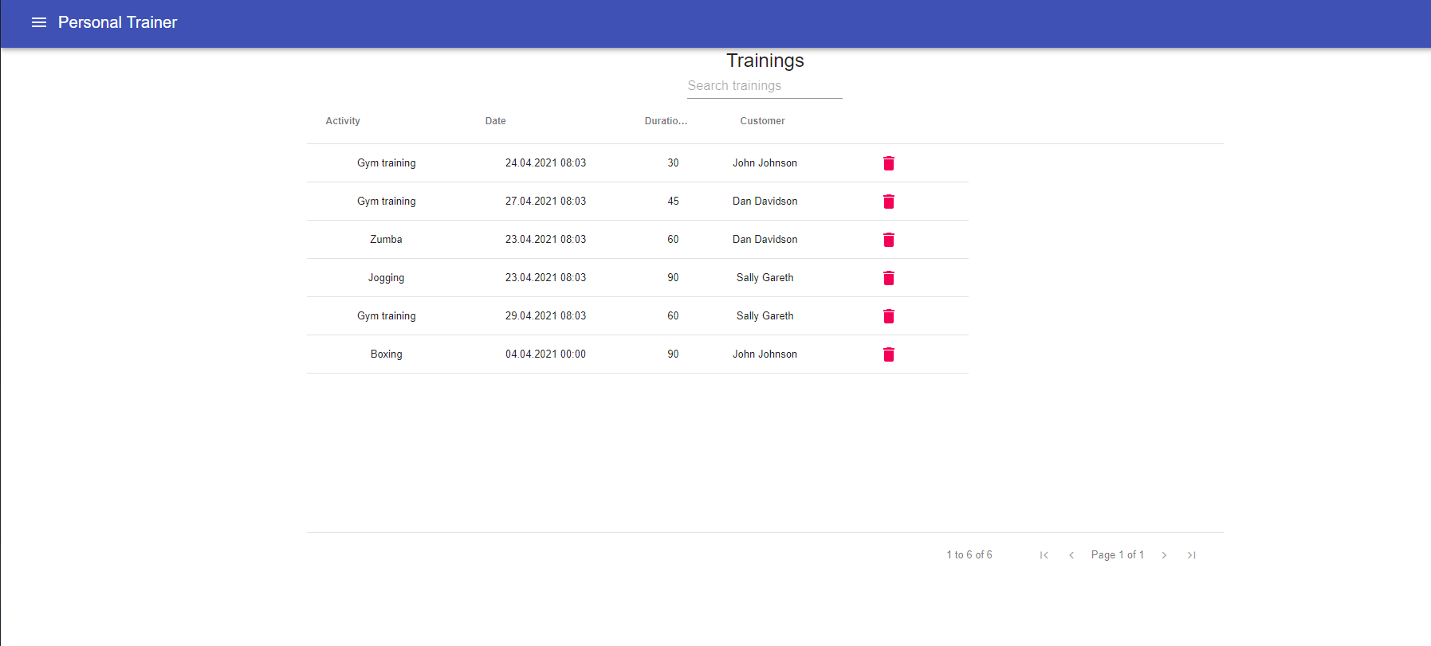This screenshot has height=646, width=1431.
Task: Go to last page of table
Action: pyautogui.click(x=1191, y=555)
